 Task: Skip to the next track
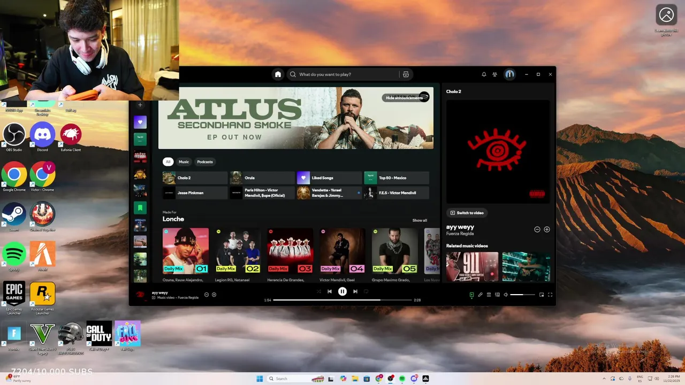[x=355, y=291]
